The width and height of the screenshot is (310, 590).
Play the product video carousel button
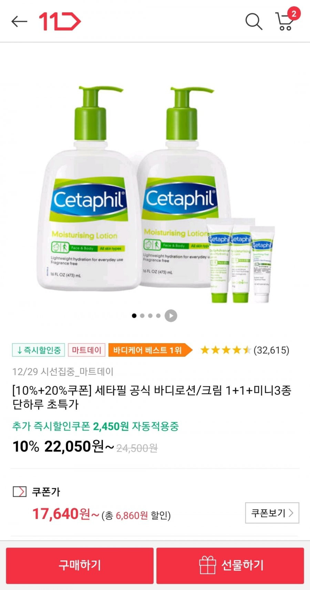[171, 316]
